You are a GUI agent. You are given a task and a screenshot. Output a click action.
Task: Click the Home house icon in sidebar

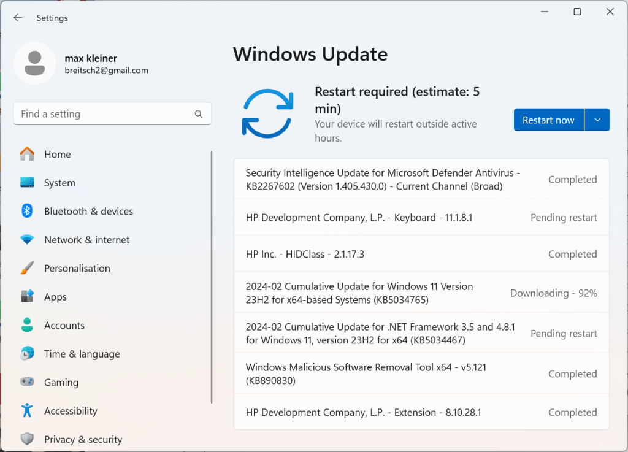point(27,154)
